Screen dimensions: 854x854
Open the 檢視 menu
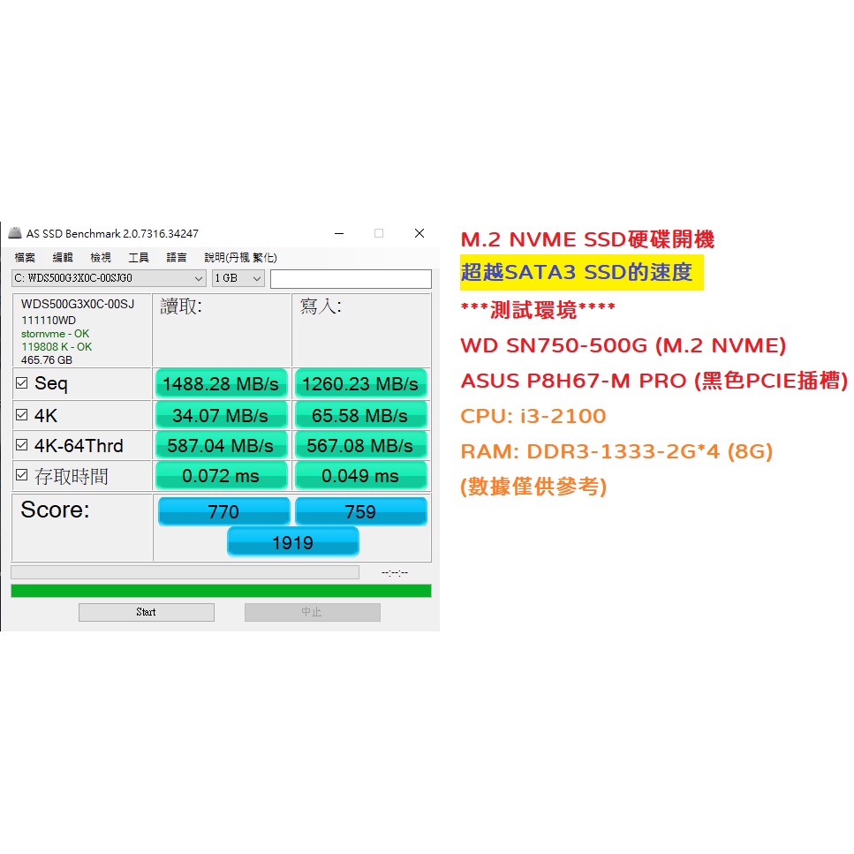pyautogui.click(x=101, y=258)
